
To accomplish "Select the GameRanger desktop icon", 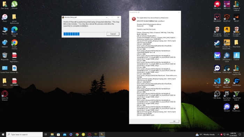I will pos(236,82).
